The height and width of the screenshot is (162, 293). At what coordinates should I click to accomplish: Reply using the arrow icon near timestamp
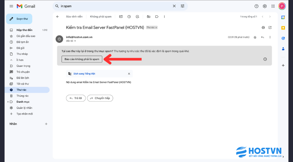click(262, 37)
